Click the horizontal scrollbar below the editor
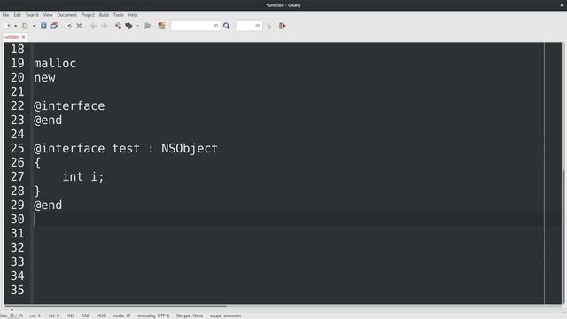The width and height of the screenshot is (567, 319). click(x=115, y=306)
